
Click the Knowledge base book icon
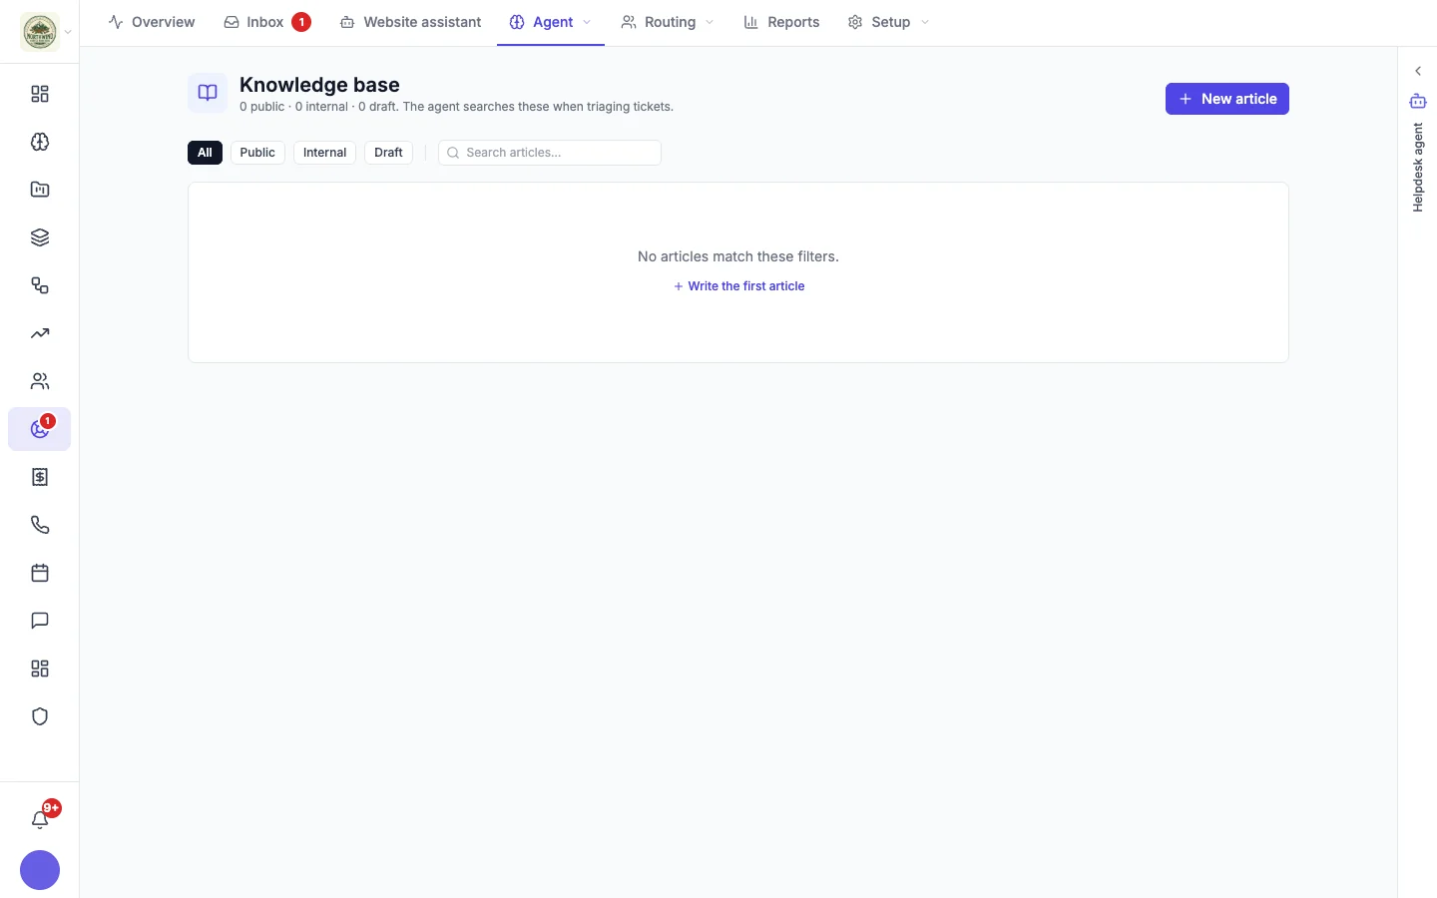pos(208,93)
